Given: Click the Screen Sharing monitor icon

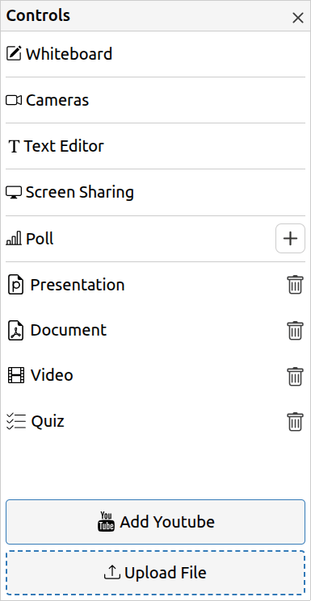Looking at the screenshot, I should pos(14,193).
